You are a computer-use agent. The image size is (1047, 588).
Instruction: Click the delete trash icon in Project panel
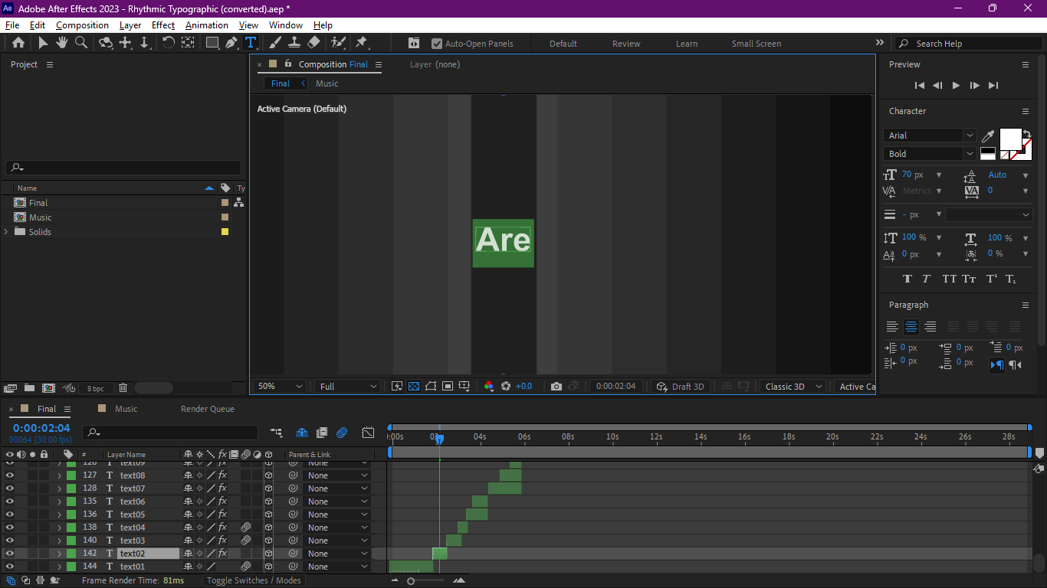(x=123, y=388)
